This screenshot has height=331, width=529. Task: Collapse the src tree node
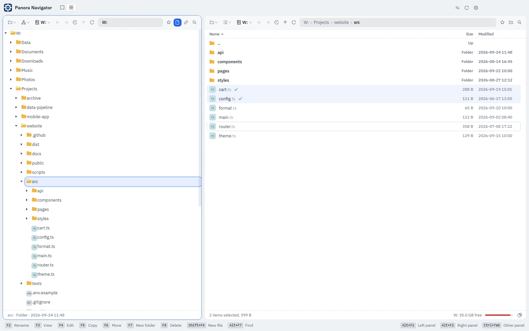21,181
